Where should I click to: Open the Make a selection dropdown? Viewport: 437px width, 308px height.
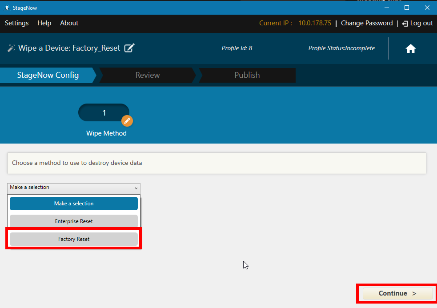(73, 188)
